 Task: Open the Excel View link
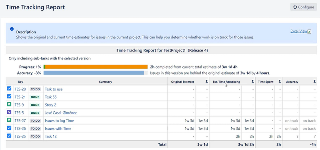(299, 31)
